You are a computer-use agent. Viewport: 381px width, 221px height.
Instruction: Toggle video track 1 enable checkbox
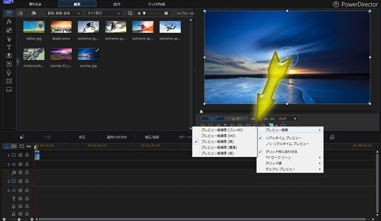pyautogui.click(x=20, y=155)
